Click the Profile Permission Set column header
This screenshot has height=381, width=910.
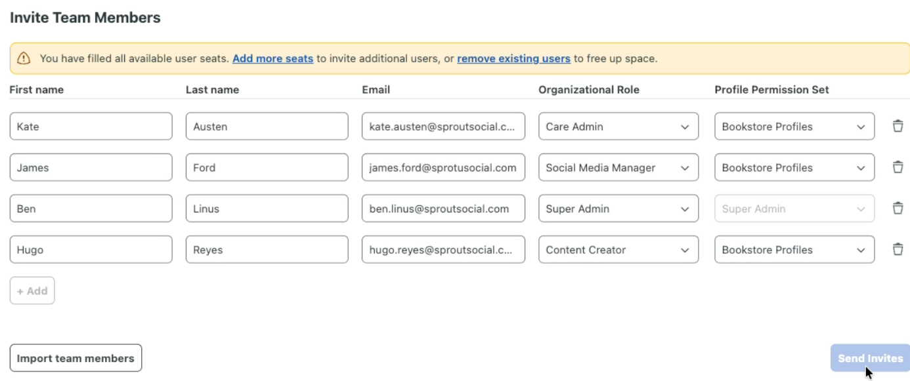click(771, 89)
